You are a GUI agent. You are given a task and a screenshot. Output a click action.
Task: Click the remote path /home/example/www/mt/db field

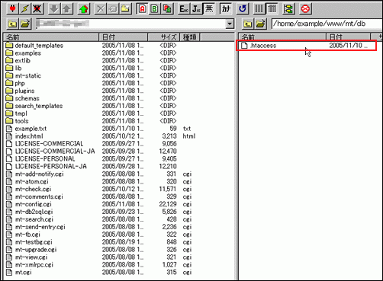click(327, 24)
